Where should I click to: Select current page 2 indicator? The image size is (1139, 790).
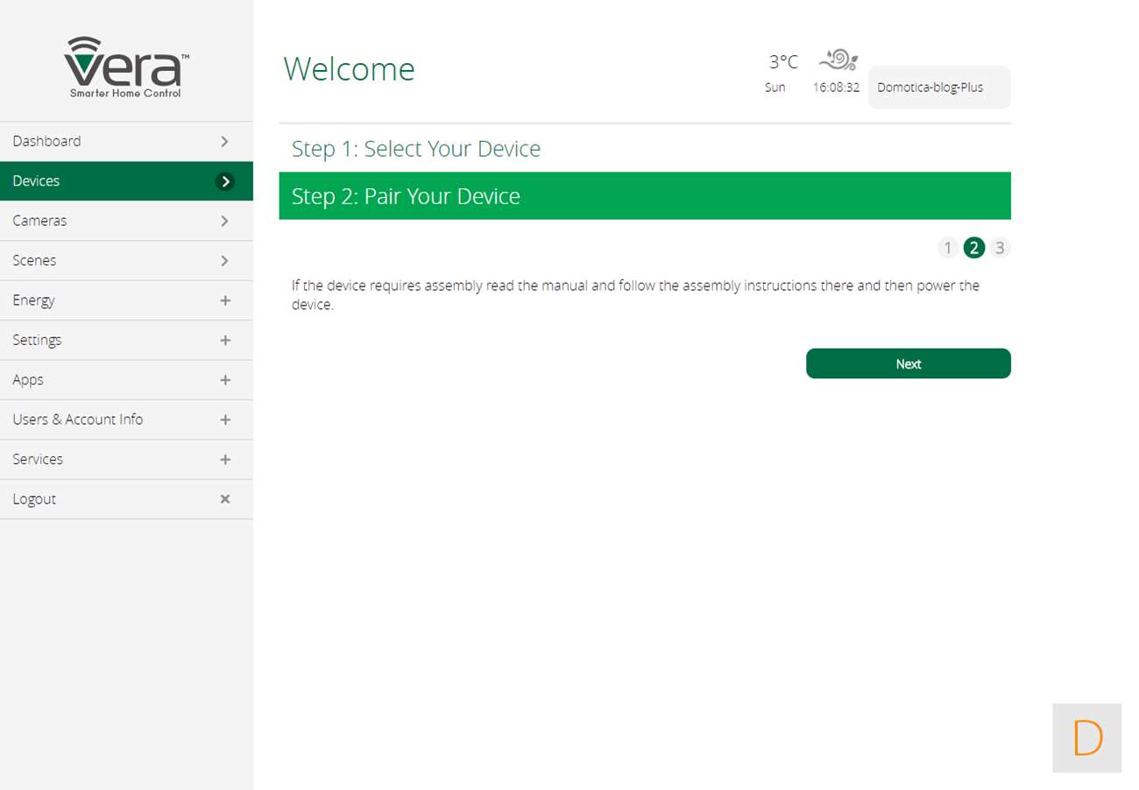(x=973, y=248)
